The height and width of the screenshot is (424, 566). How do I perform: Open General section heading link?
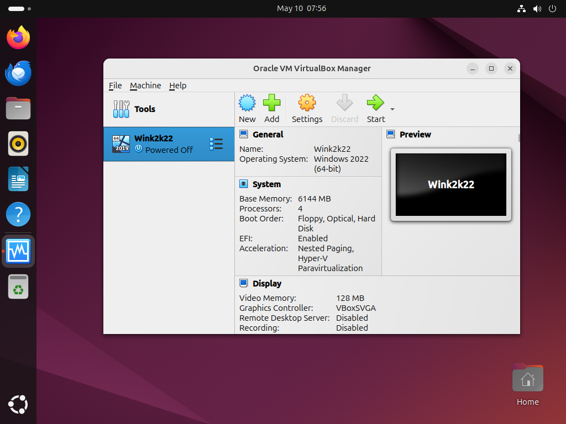268,135
